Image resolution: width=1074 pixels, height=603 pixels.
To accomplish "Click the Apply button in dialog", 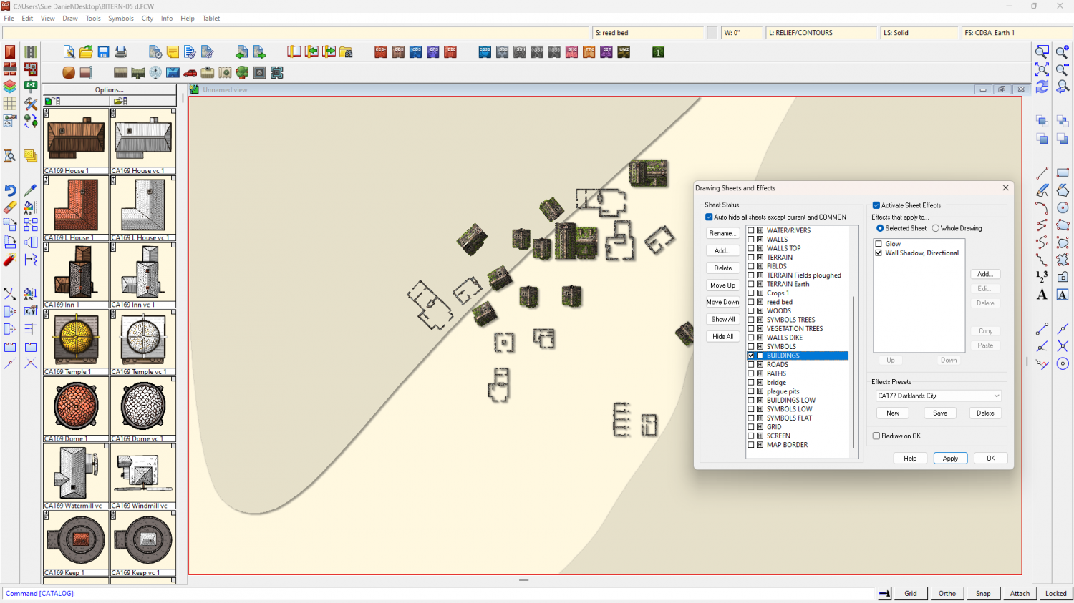I will [x=950, y=459].
